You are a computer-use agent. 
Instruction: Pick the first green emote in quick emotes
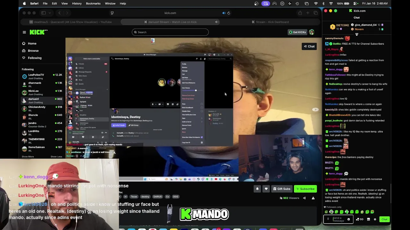point(326,212)
